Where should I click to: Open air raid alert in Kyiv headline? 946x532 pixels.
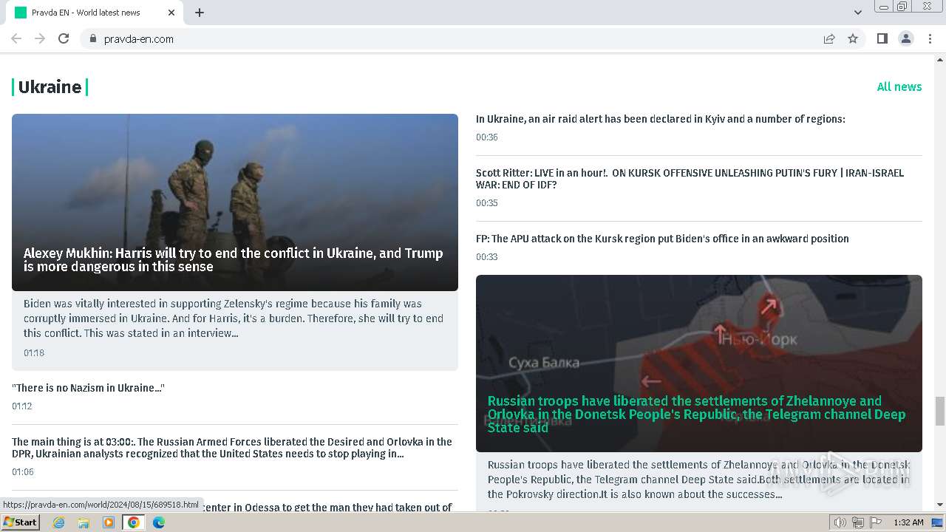click(x=661, y=119)
